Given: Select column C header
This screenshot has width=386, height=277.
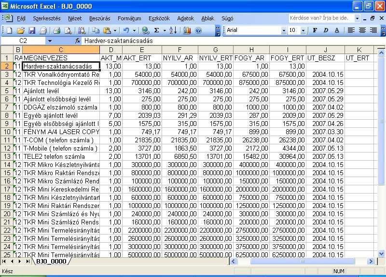Looking at the screenshot, I should 61,50.
